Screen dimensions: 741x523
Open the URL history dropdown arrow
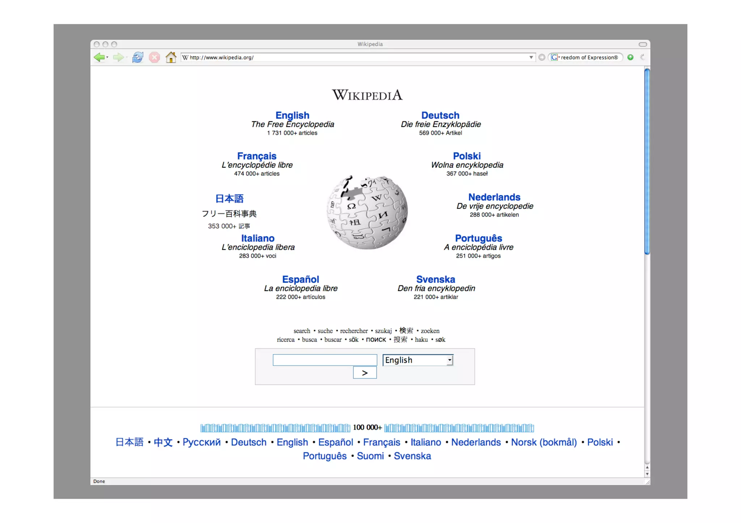tap(531, 57)
